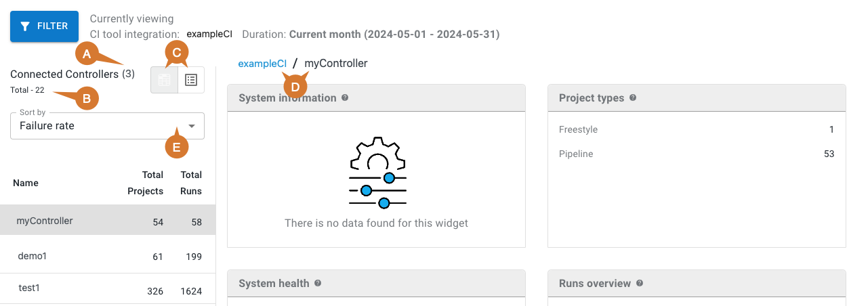
Task: Expand the Sort by dropdown arrow
Action: click(x=192, y=126)
